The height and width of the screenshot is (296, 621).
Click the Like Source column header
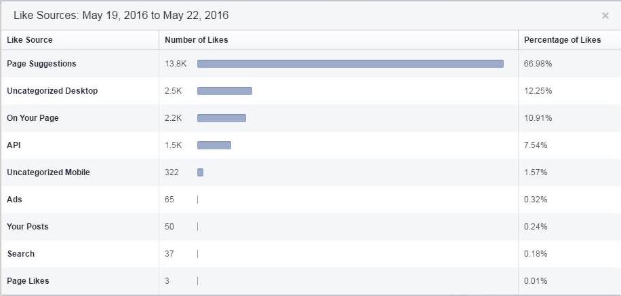(x=30, y=39)
